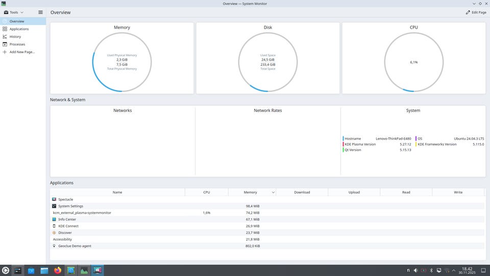Open the volume control in system tray
The image size is (490, 276).
click(x=415, y=270)
